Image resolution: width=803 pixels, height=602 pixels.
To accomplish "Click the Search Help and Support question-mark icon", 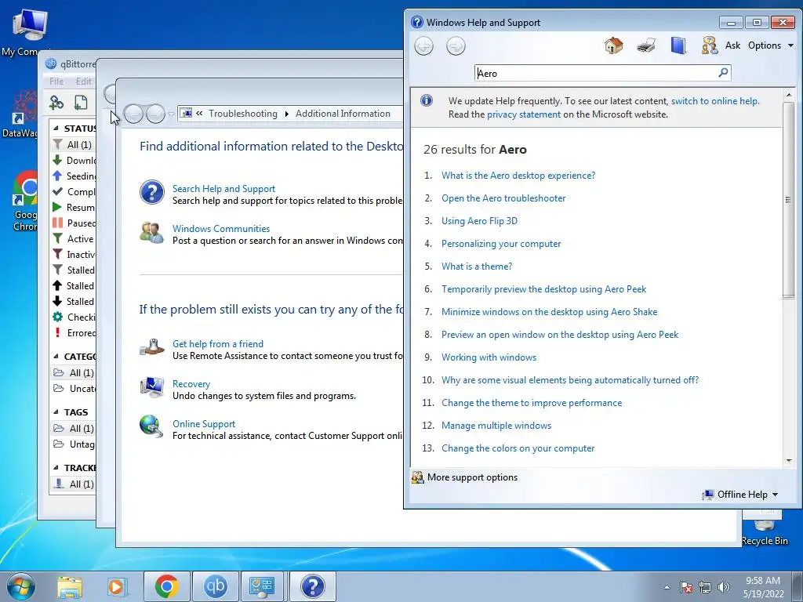I will pyautogui.click(x=152, y=193).
